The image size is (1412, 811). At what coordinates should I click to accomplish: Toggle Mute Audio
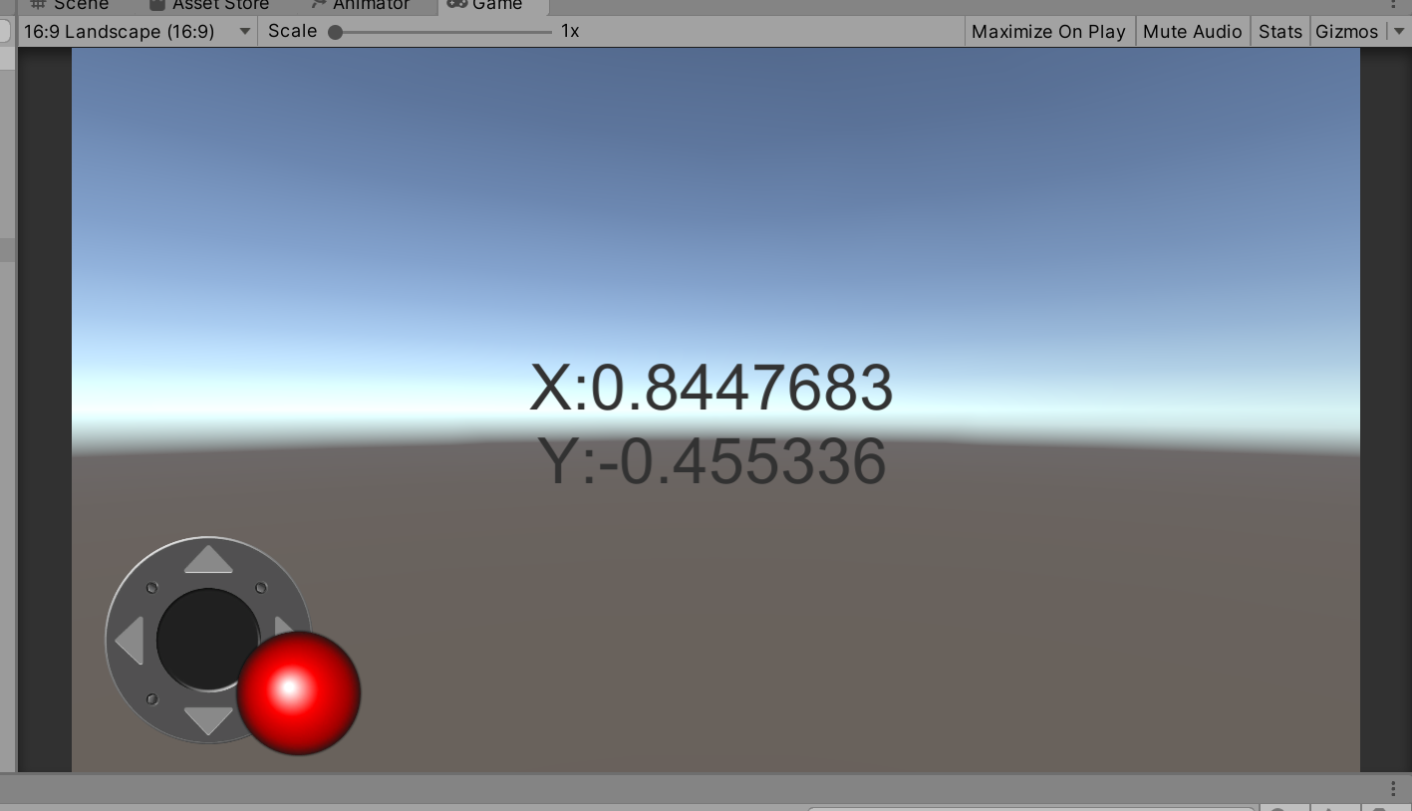tap(1192, 31)
